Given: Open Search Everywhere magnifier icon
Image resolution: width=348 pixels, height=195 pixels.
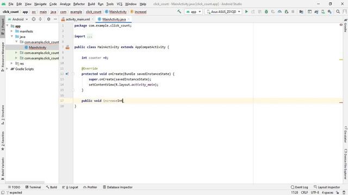Looking at the screenshot, I should coord(338,11).
